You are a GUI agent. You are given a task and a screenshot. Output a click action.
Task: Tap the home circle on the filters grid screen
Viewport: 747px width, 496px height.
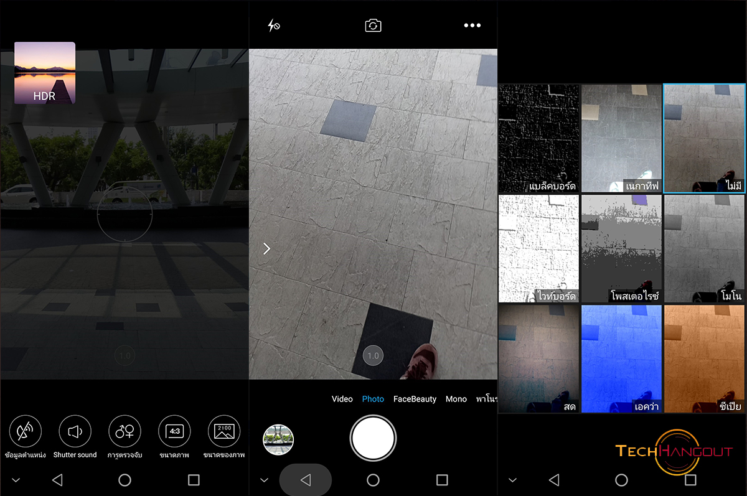621,480
